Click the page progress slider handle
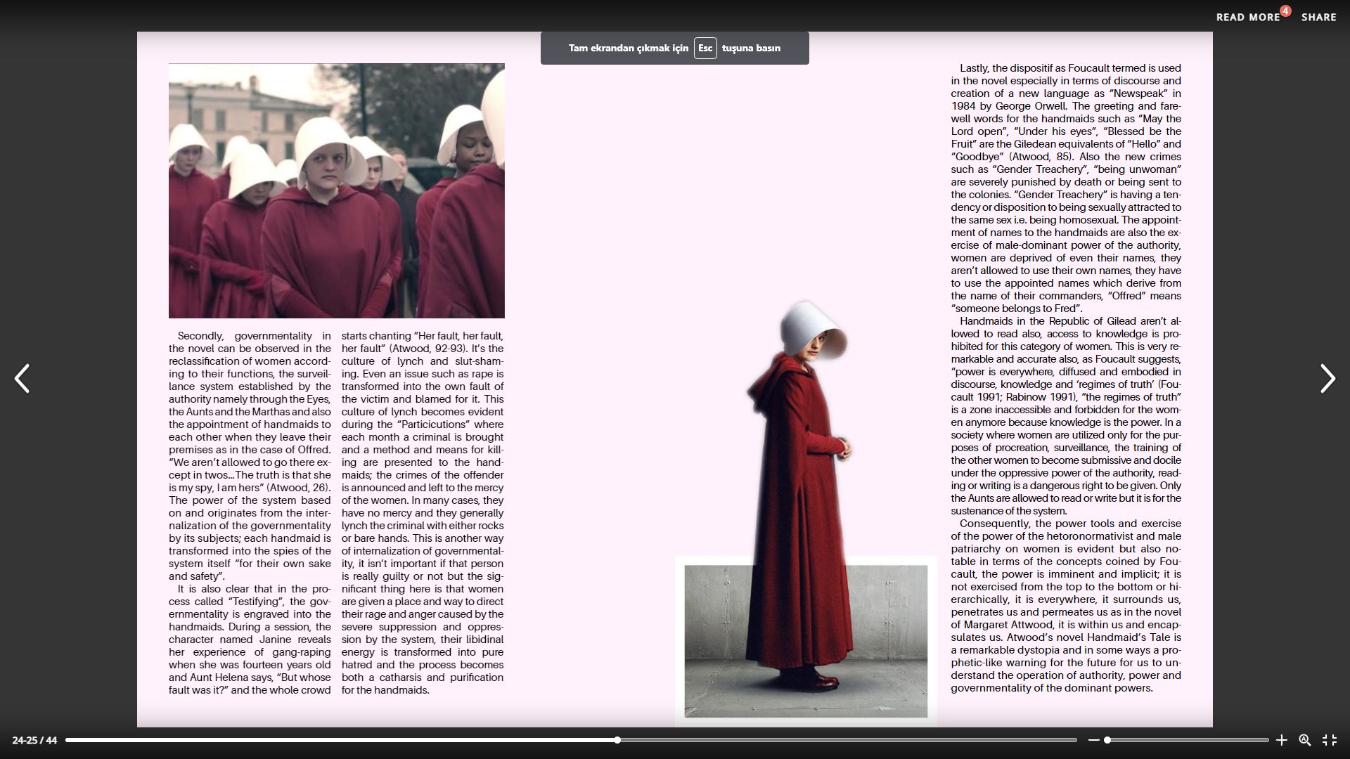Viewport: 1350px width, 759px height. [x=617, y=740]
